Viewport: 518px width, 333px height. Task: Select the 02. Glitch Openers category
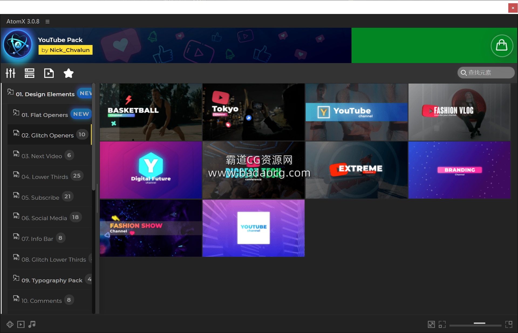click(50, 135)
